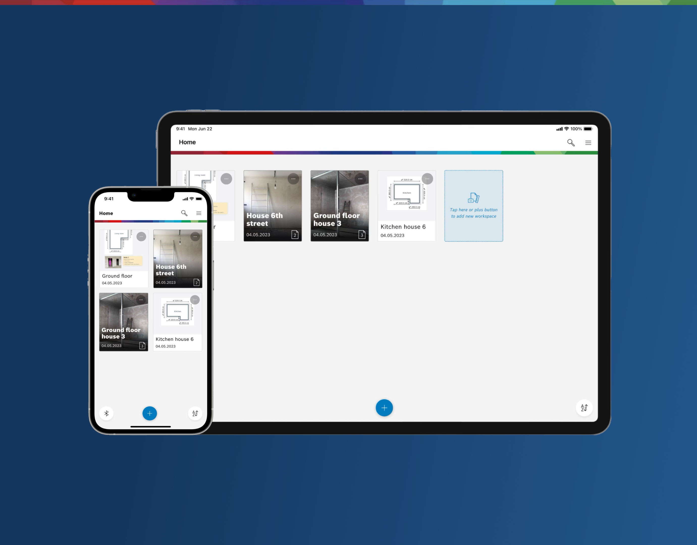The height and width of the screenshot is (545, 697).
Task: Open options on the partially hidden first tablet card
Action: pyautogui.click(x=226, y=179)
